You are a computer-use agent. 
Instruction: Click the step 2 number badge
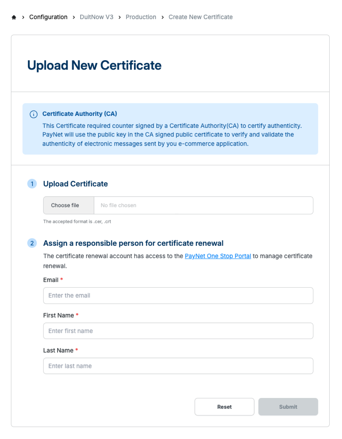(32, 243)
